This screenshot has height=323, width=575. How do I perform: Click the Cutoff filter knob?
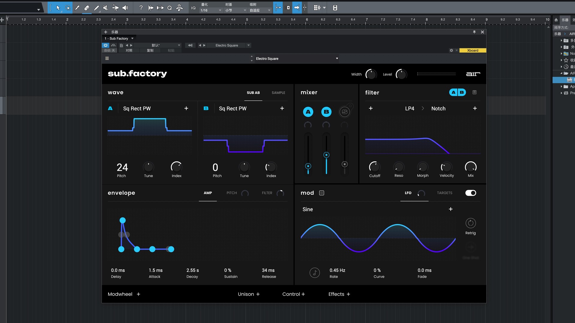tap(374, 167)
